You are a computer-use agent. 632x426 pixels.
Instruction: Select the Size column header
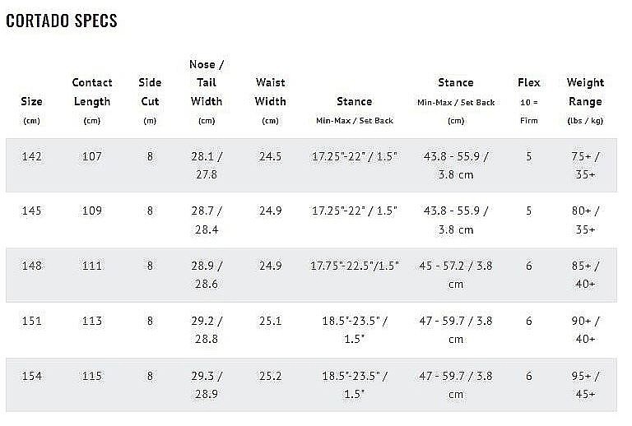(x=31, y=110)
